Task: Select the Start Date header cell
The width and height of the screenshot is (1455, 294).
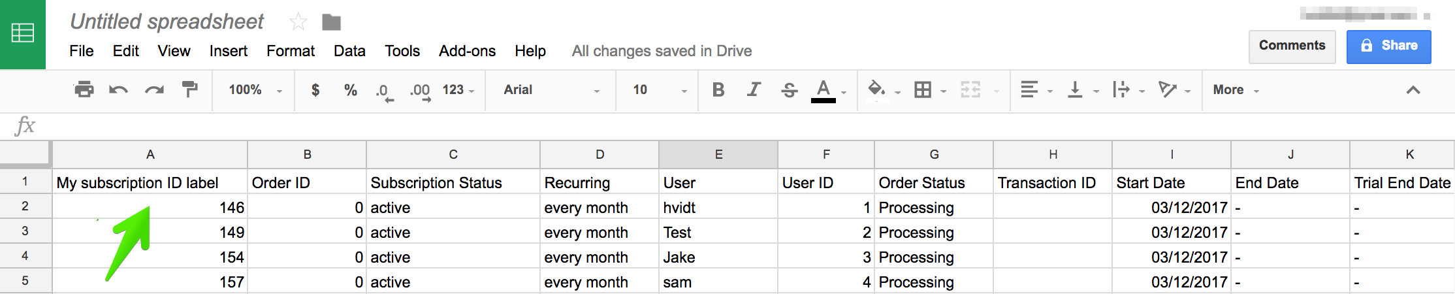Action: point(1172,182)
